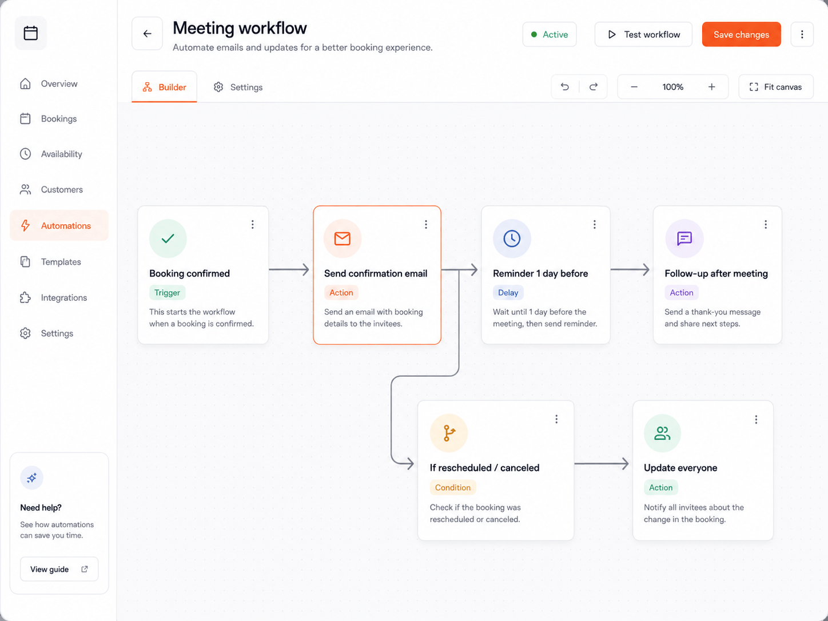This screenshot has width=828, height=621.
Task: Click the calendar app logo icon
Action: click(31, 33)
